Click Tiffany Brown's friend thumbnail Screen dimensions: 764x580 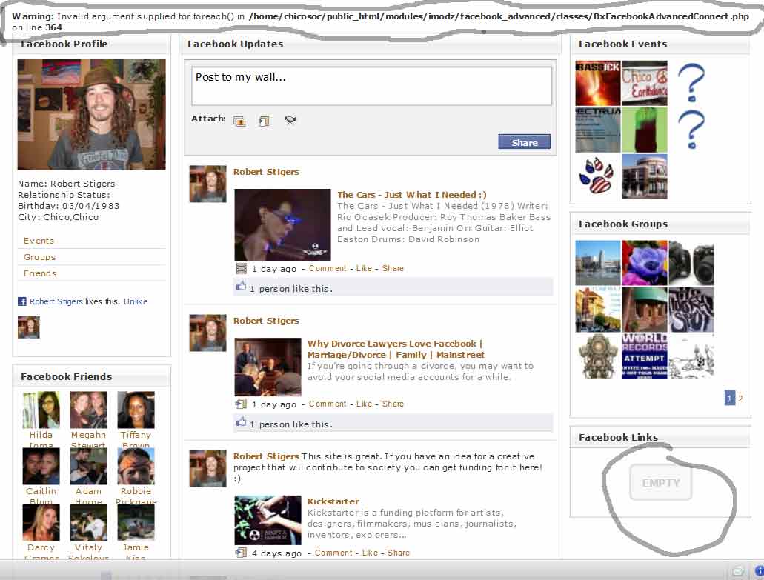(x=136, y=410)
